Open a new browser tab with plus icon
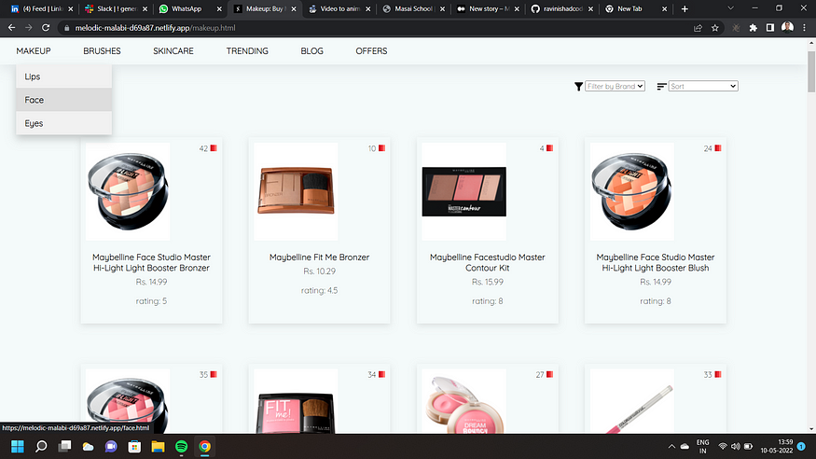This screenshot has height=459, width=816. [685, 8]
